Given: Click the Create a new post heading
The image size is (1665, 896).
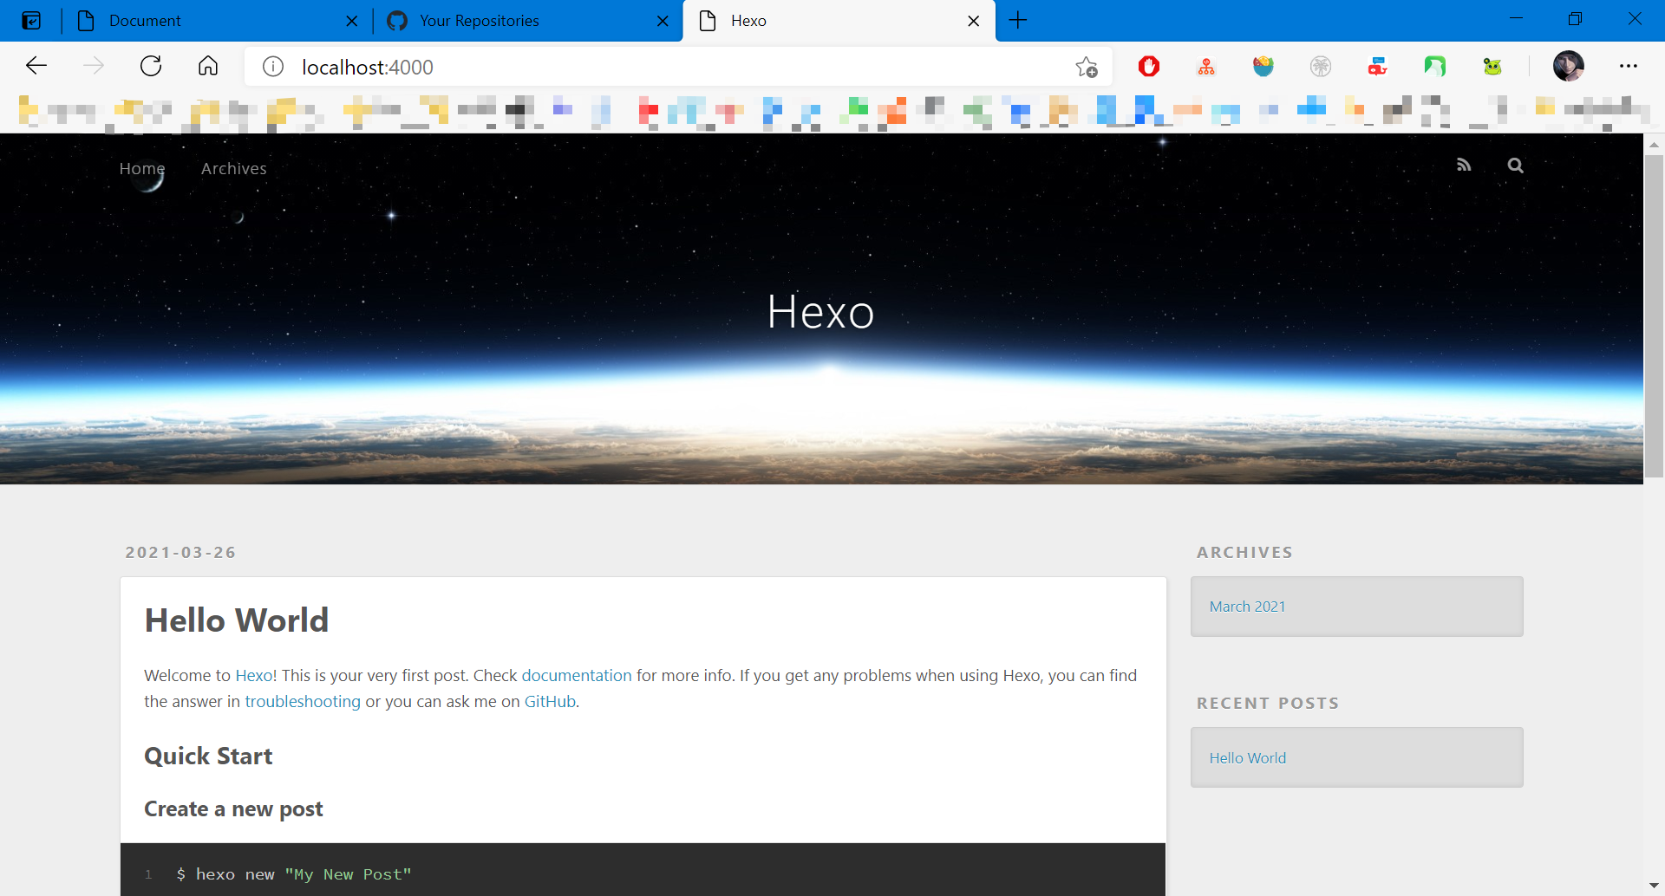Looking at the screenshot, I should point(233,808).
